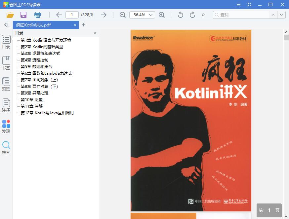
Task: Open the 发现 discover panel
Action: (6, 127)
